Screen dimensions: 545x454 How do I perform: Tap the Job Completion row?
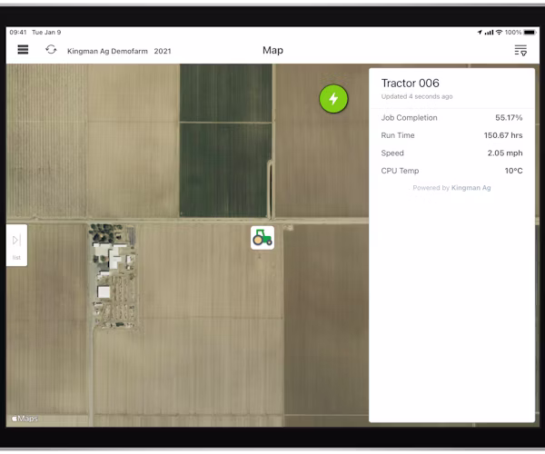click(451, 118)
